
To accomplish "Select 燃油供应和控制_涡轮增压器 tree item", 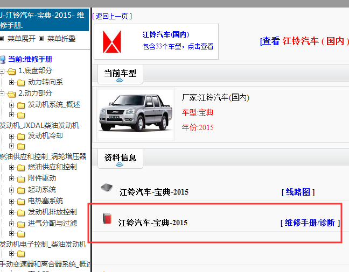I will click(x=43, y=156).
